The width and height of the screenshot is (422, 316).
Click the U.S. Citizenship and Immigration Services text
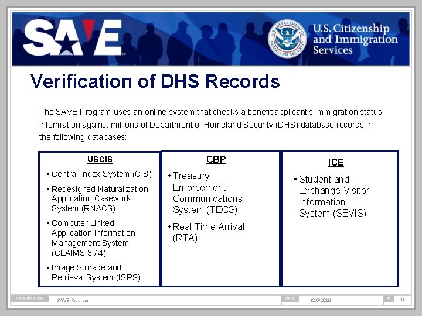pos(355,39)
